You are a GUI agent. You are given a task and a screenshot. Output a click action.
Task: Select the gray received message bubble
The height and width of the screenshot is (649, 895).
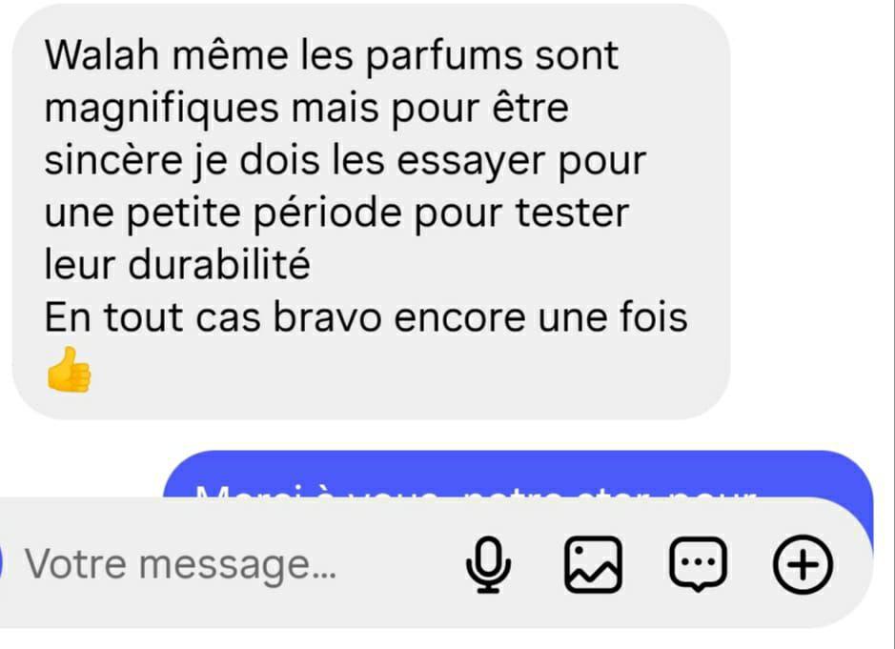pos(371,212)
